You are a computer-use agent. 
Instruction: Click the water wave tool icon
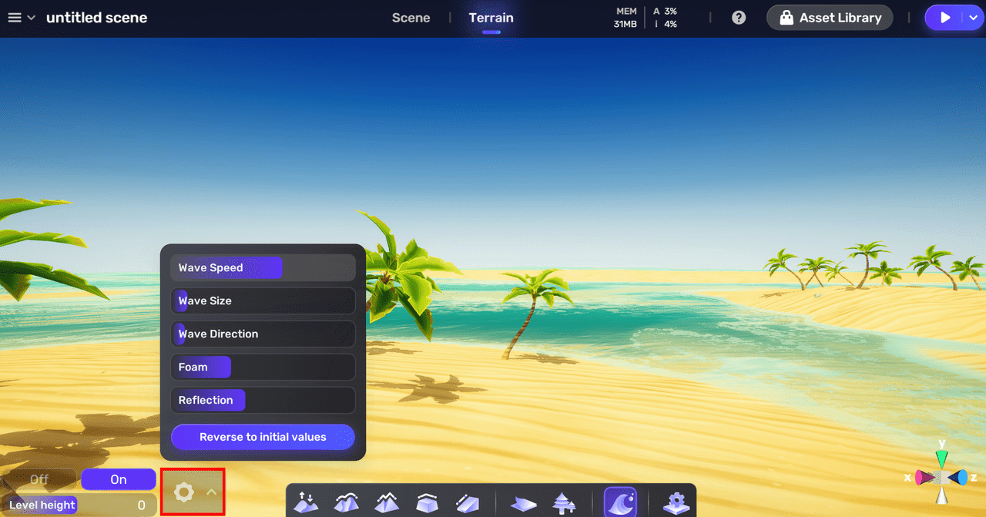point(620,502)
